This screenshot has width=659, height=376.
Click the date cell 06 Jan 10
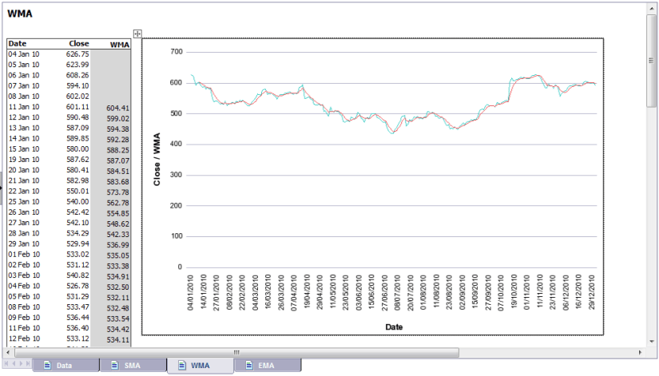[24, 75]
